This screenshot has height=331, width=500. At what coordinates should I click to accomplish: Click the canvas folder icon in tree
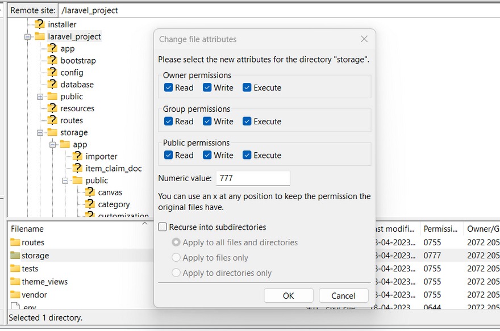90,192
